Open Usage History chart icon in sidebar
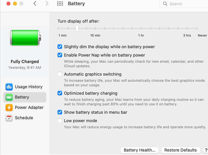Screen dimensions: 208x155 point(9,87)
